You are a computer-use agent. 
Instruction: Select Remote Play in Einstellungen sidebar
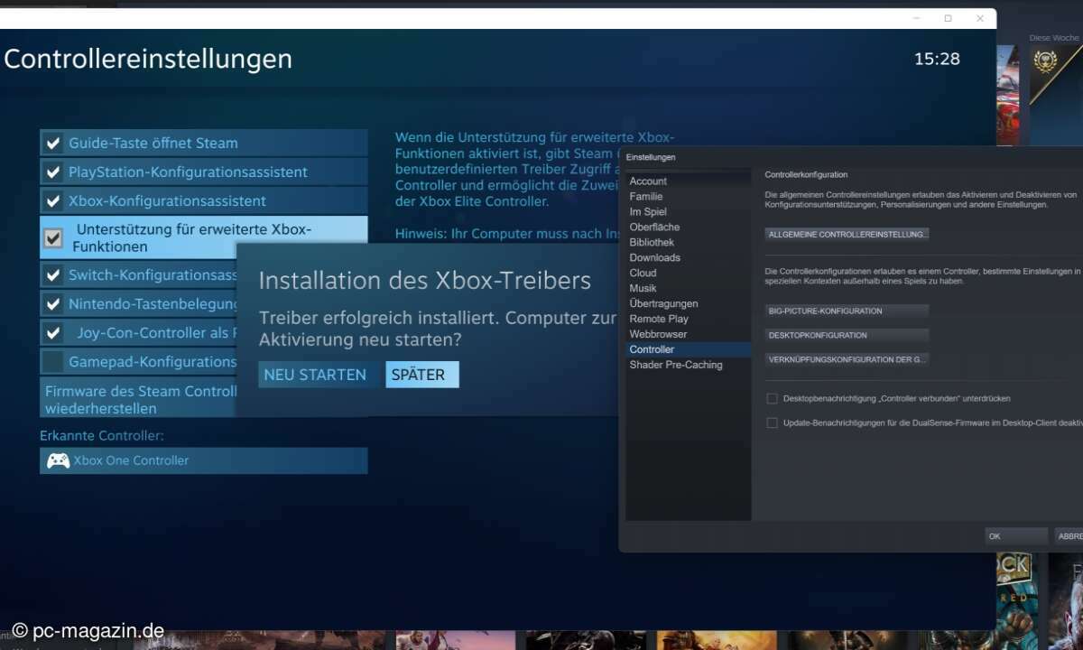point(659,320)
